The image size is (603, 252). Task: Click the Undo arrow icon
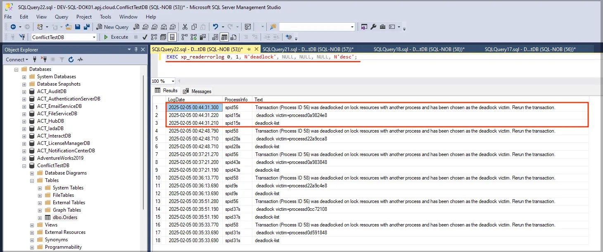click(216, 27)
